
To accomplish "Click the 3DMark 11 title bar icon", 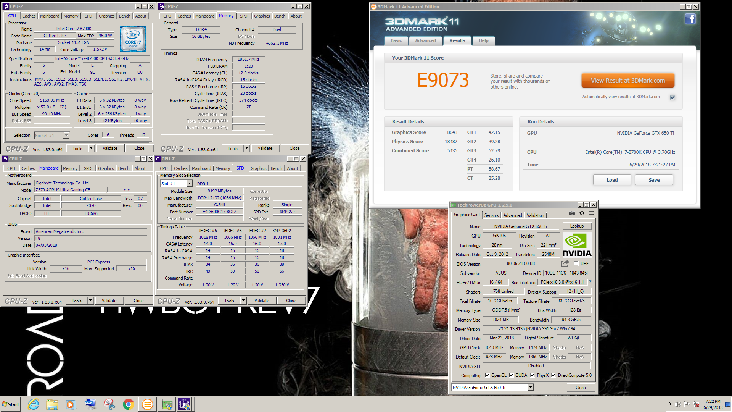I will [x=374, y=7].
